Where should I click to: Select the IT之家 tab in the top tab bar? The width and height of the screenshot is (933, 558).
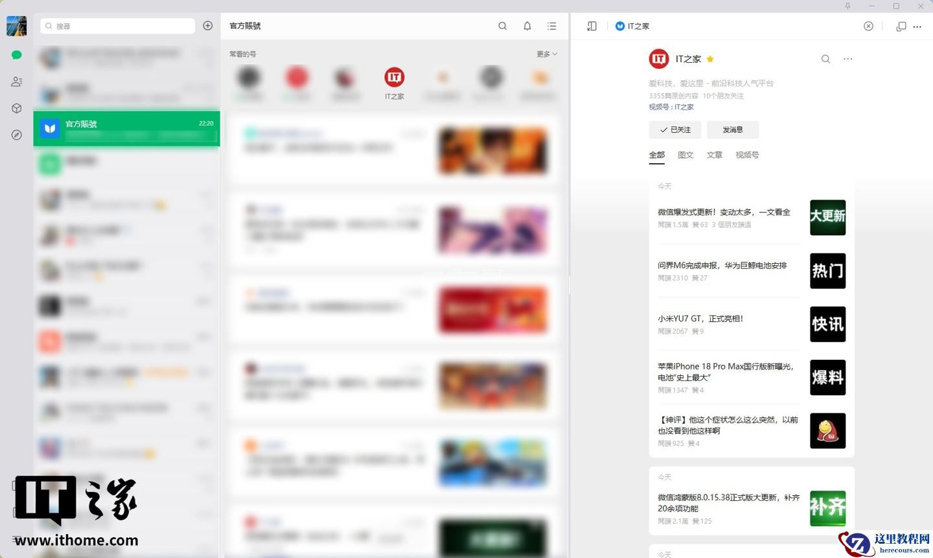[632, 26]
